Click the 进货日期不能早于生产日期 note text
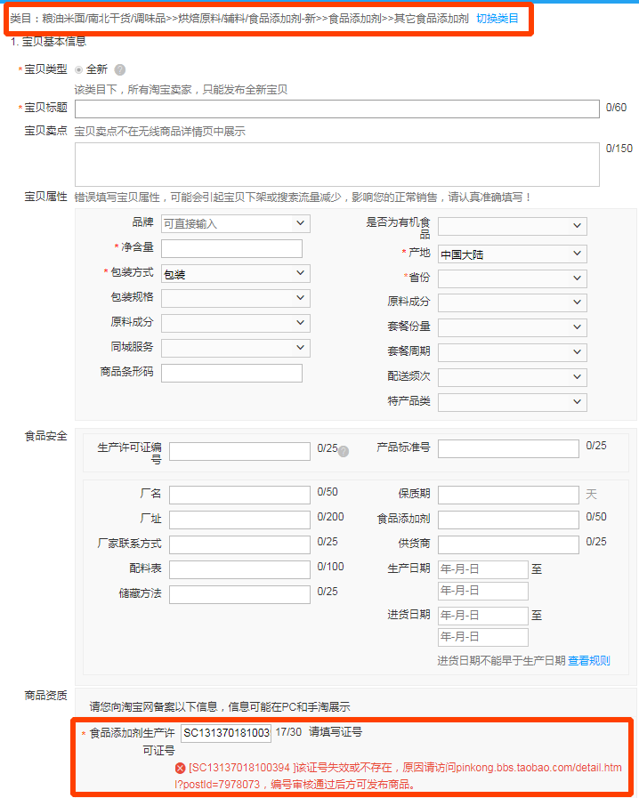 501,661
